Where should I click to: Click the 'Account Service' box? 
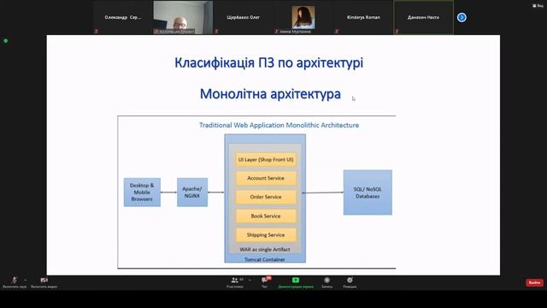coord(266,178)
